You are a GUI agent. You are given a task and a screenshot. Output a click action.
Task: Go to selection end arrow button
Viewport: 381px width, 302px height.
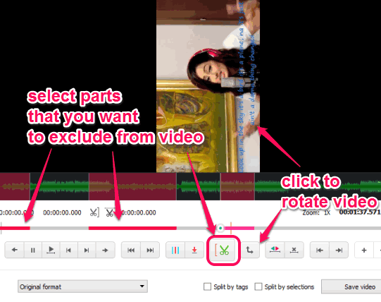339,250
